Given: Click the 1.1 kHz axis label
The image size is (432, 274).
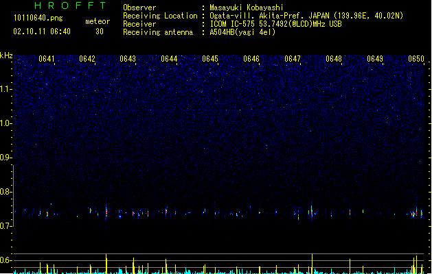Looking at the screenshot, I should point(6,89).
